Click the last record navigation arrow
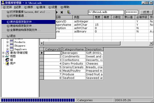The height and width of the screenshot is (103, 154). point(62,12)
